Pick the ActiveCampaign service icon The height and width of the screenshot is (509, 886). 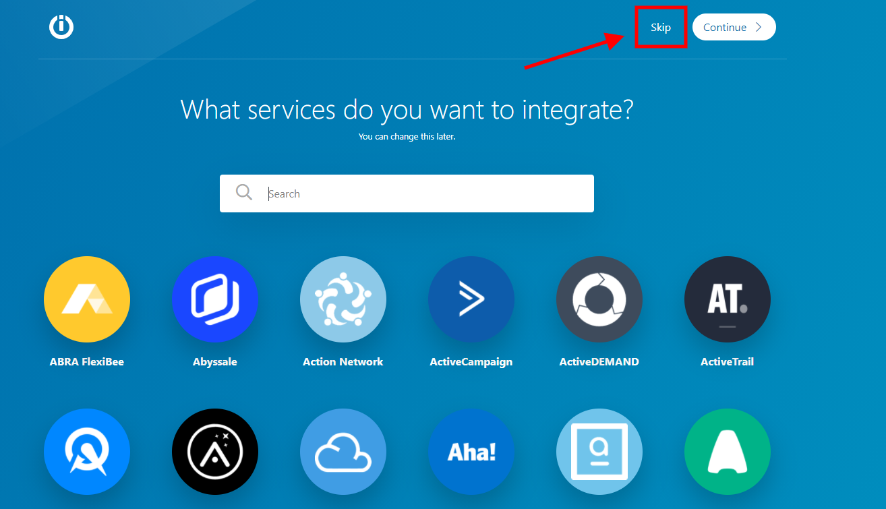(x=471, y=299)
